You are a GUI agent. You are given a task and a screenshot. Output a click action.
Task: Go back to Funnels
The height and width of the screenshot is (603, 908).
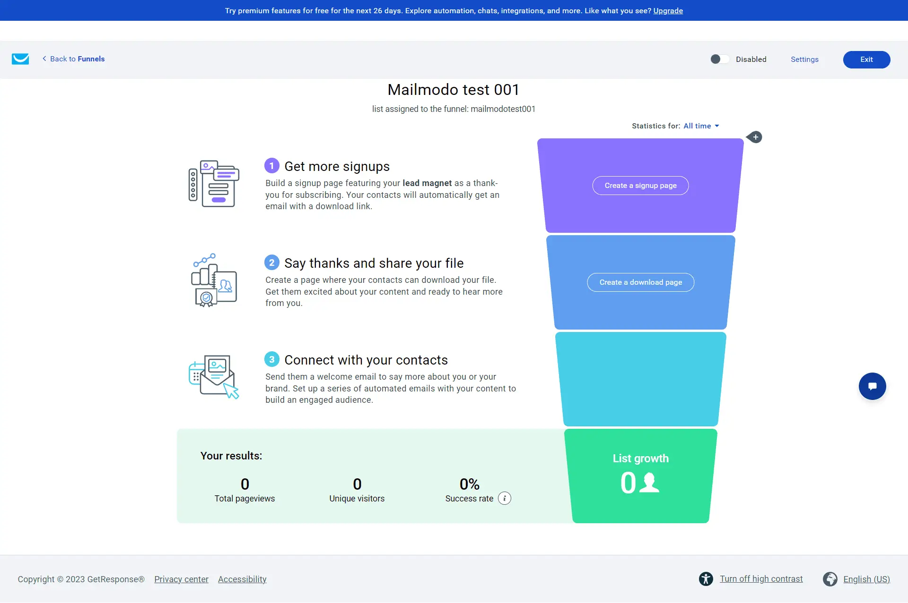tap(73, 59)
